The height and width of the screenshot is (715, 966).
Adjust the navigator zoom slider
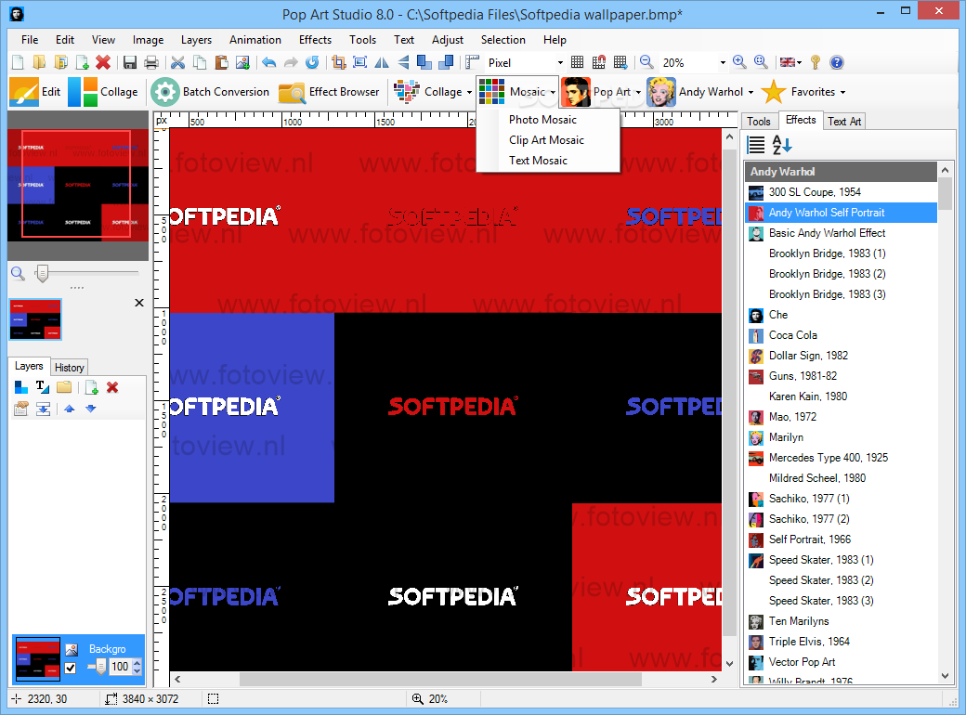click(42, 273)
